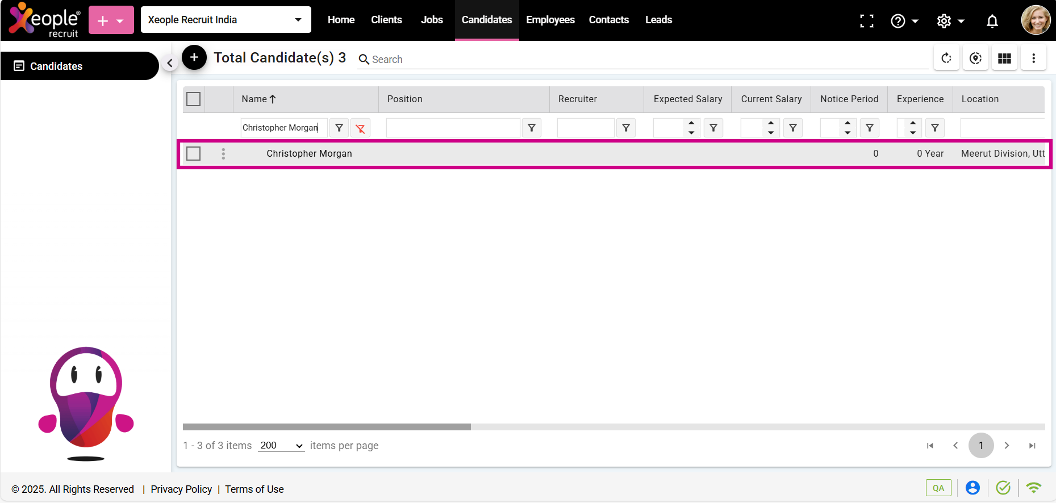Clear the Name filter with the red funnel

pos(360,128)
